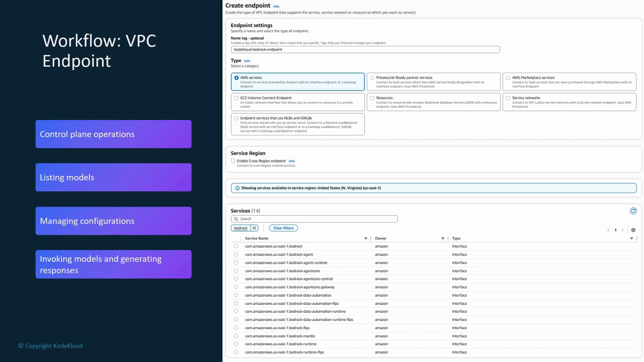Select PrivateLink Ready partner services
This screenshot has height=362, width=644.
[372, 78]
